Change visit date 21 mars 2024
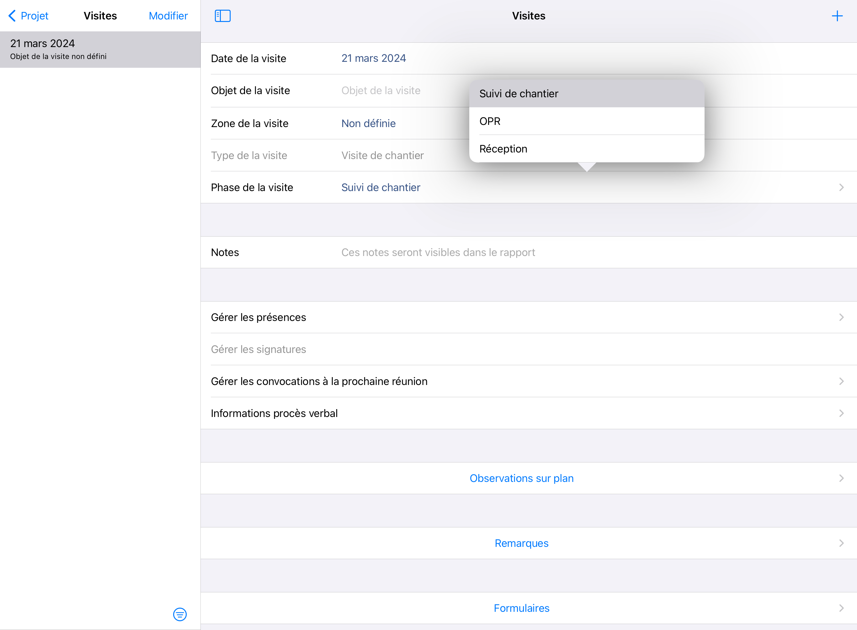Viewport: 857px width, 630px height. click(374, 58)
